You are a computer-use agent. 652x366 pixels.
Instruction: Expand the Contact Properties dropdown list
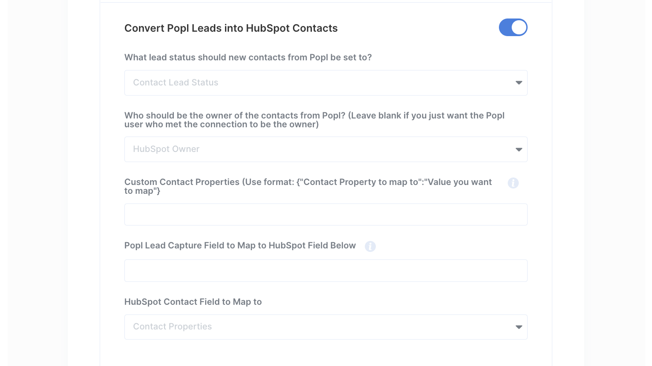click(x=326, y=327)
